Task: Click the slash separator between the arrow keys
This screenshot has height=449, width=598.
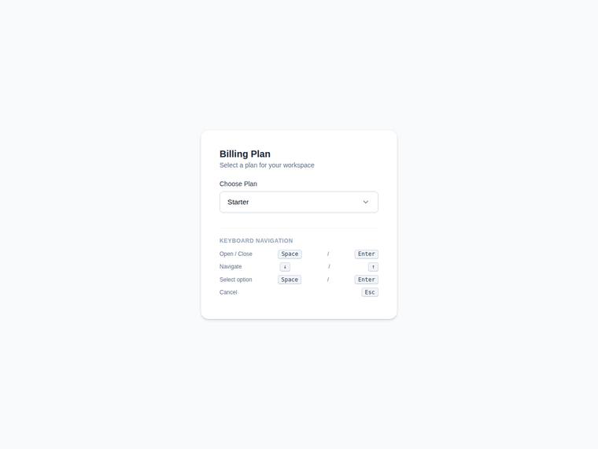Action: tap(329, 266)
